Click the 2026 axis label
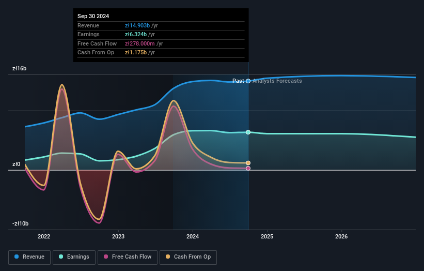This screenshot has height=271, width=424. click(341, 236)
